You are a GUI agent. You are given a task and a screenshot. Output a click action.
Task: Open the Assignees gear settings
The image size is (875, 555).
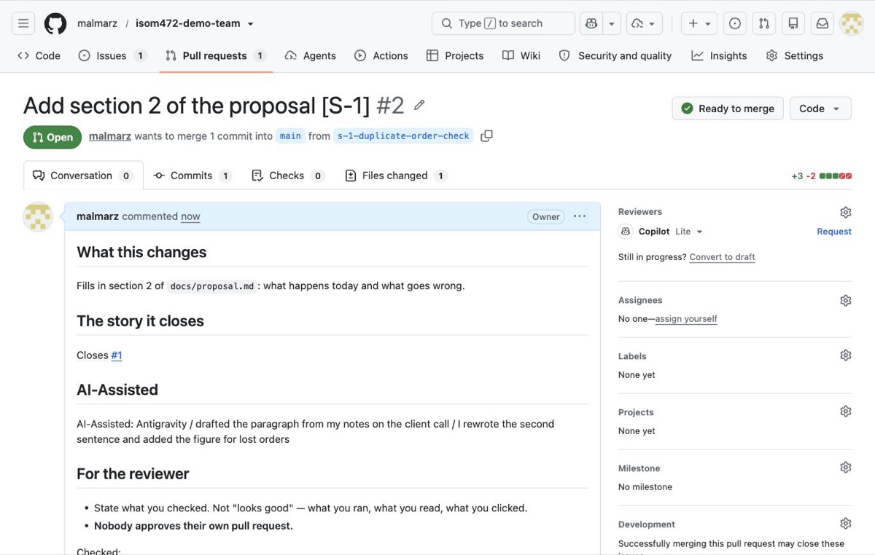click(x=845, y=300)
